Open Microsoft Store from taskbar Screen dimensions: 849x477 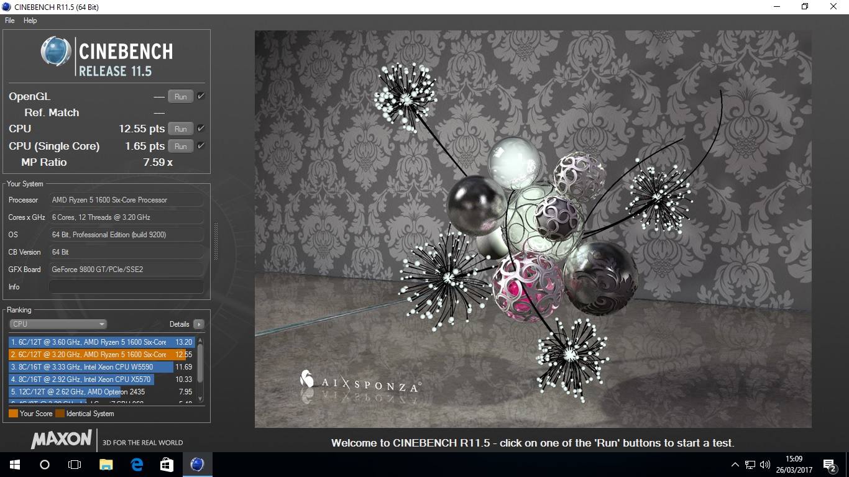[167, 465]
